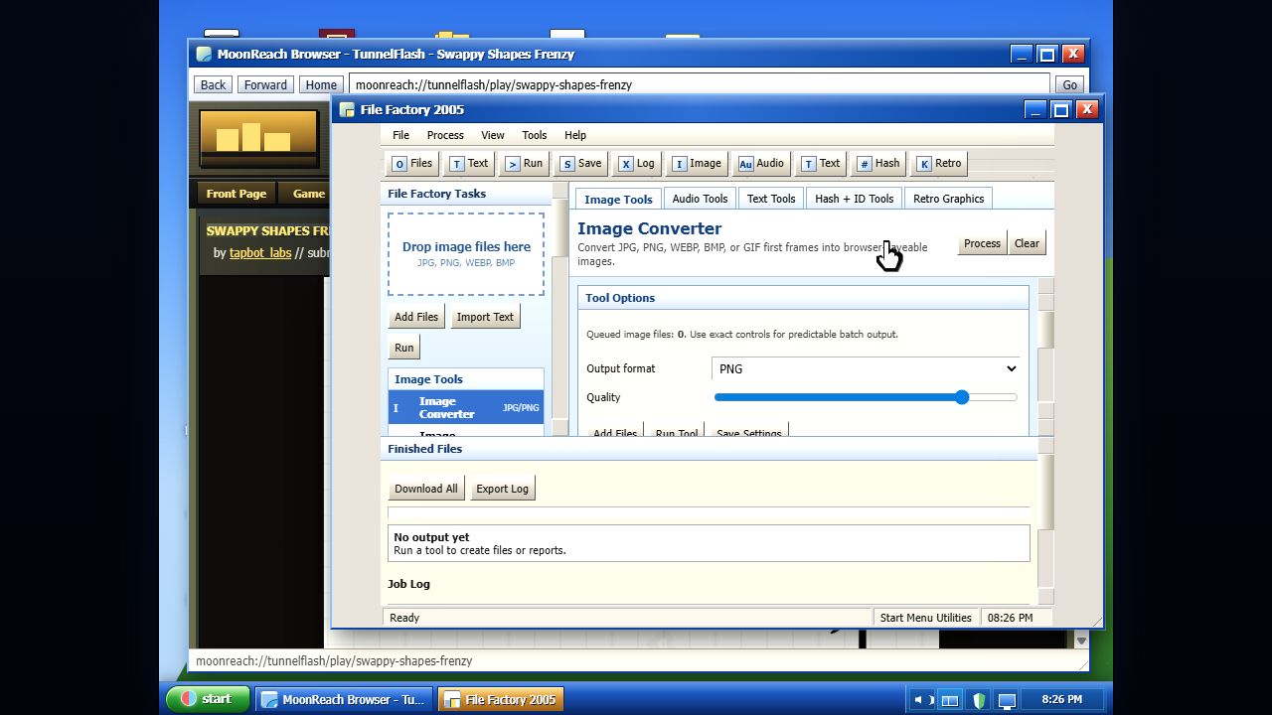The height and width of the screenshot is (715, 1272).
Task: Click the Export Log button
Action: click(502, 489)
